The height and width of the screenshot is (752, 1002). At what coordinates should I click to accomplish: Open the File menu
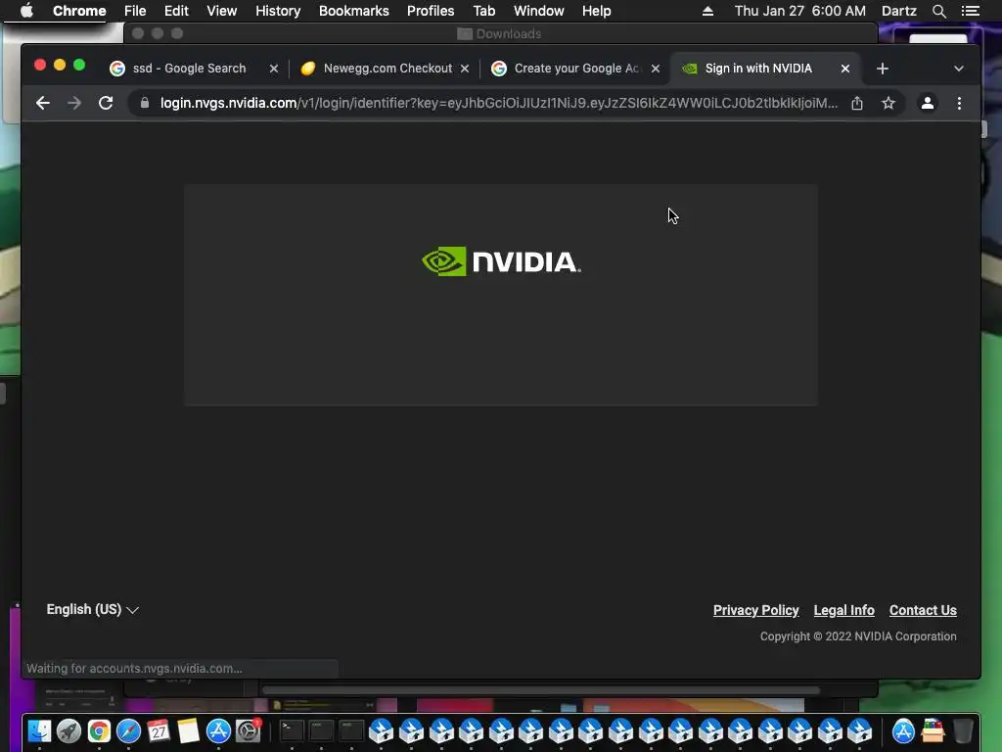(x=135, y=11)
